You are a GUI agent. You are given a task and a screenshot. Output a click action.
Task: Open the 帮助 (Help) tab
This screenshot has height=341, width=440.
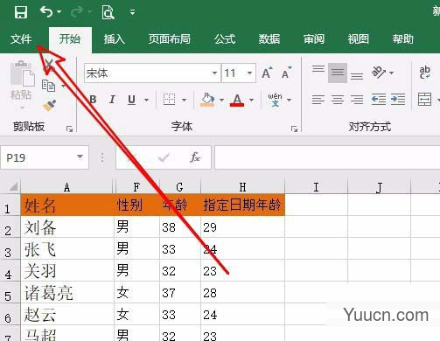tap(403, 38)
